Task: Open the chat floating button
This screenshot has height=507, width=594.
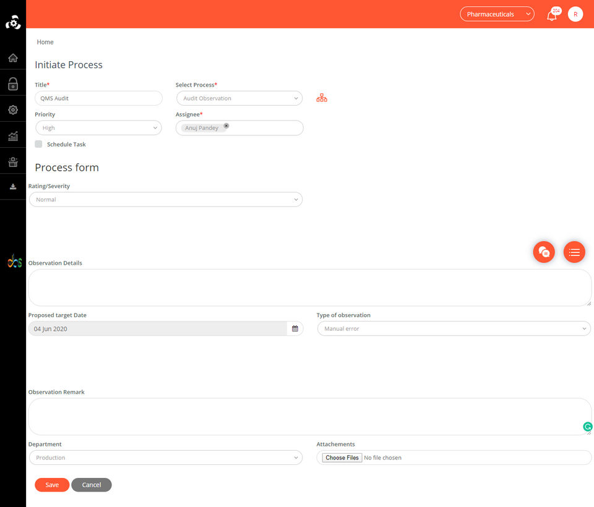Action: [544, 252]
